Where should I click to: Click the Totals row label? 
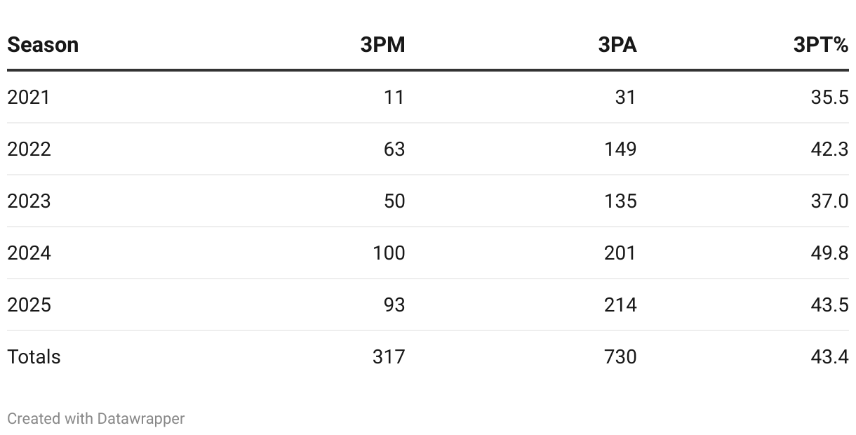click(34, 356)
